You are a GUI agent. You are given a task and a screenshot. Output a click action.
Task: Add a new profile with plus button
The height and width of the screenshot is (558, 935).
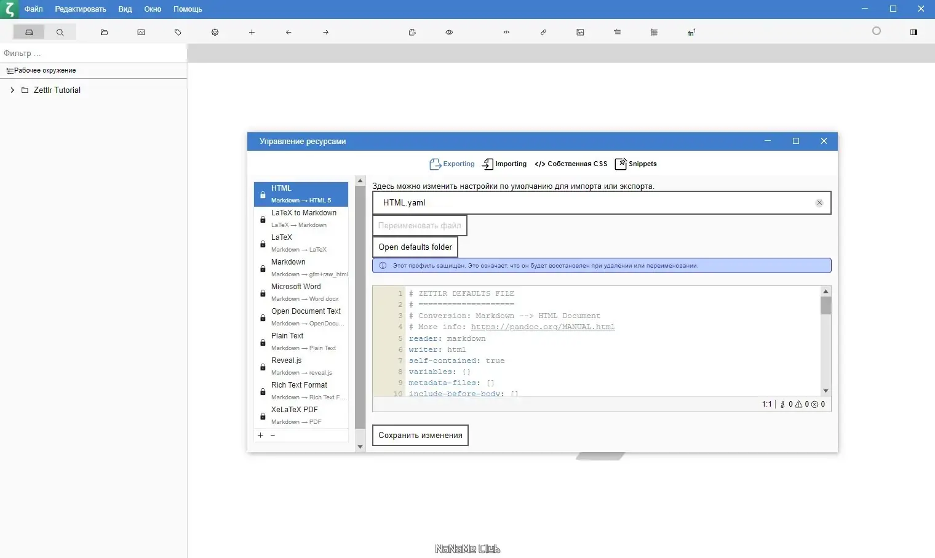click(260, 435)
